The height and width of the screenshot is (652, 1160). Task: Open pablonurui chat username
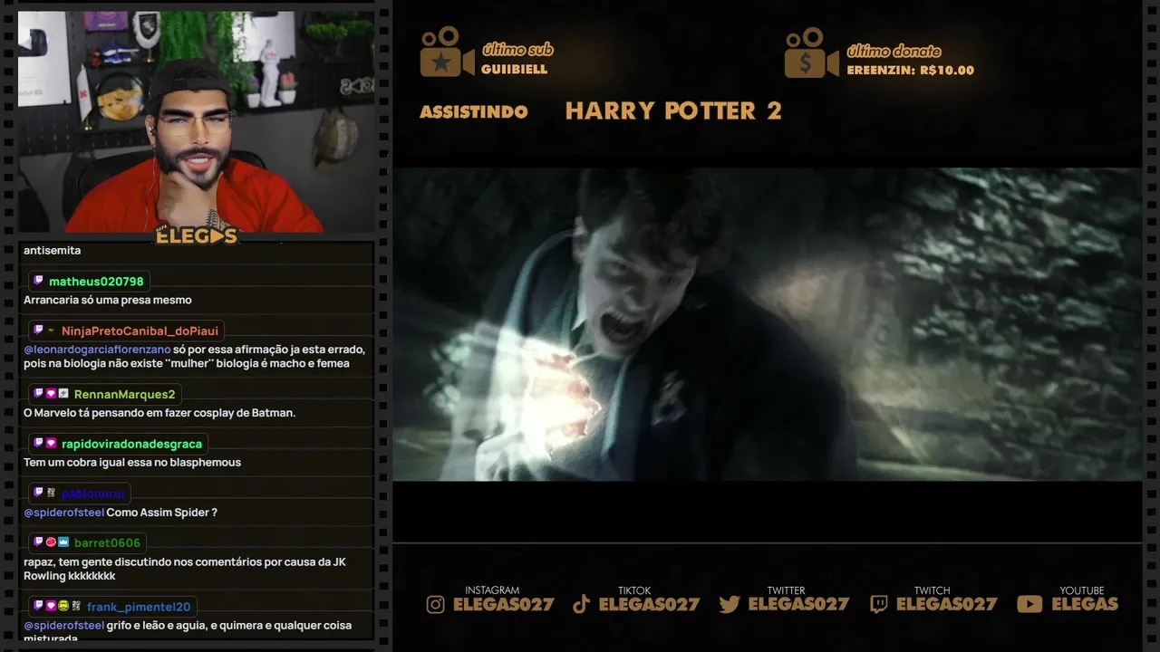point(92,494)
